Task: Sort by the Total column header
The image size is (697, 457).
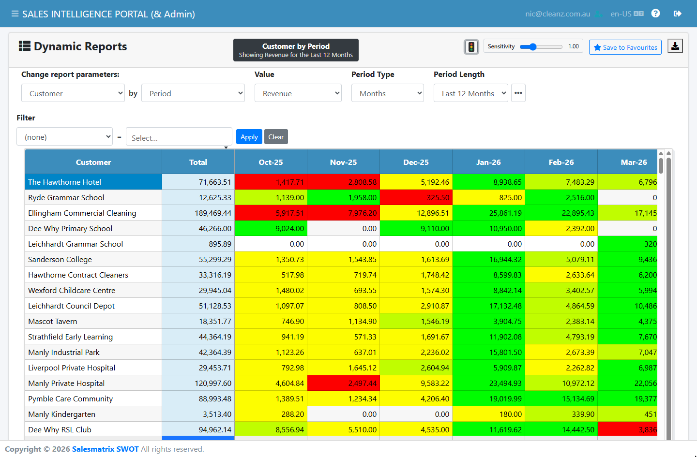Action: (x=198, y=162)
